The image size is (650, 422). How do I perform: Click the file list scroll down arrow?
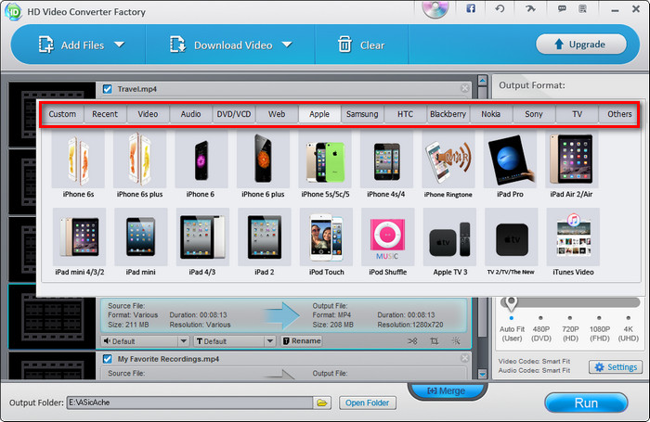[482, 374]
